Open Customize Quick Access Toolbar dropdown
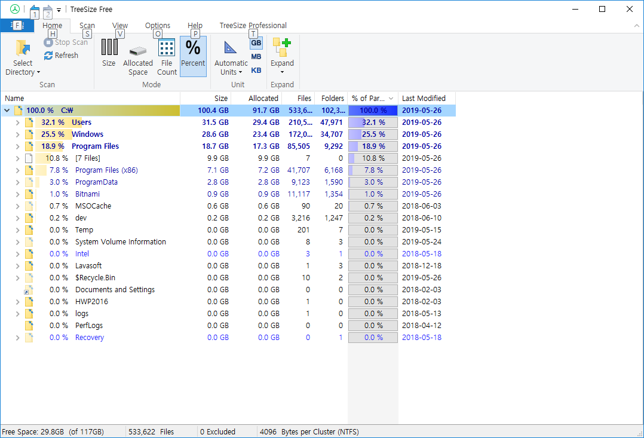Screen dimensions: 644x438 [x=59, y=10]
